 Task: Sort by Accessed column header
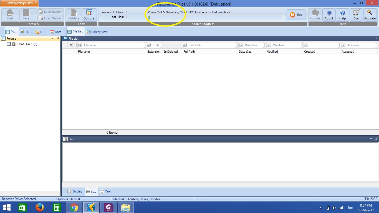359,52
